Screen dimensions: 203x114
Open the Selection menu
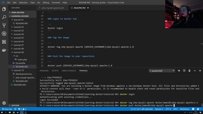(23, 3)
